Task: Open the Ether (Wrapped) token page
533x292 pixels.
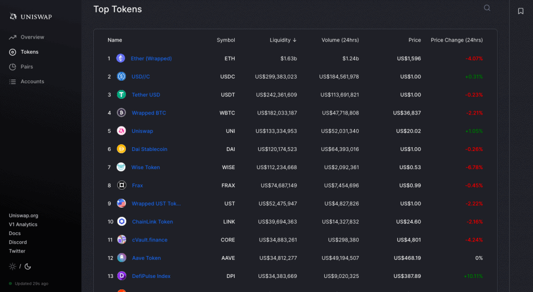Action: pyautogui.click(x=151, y=58)
